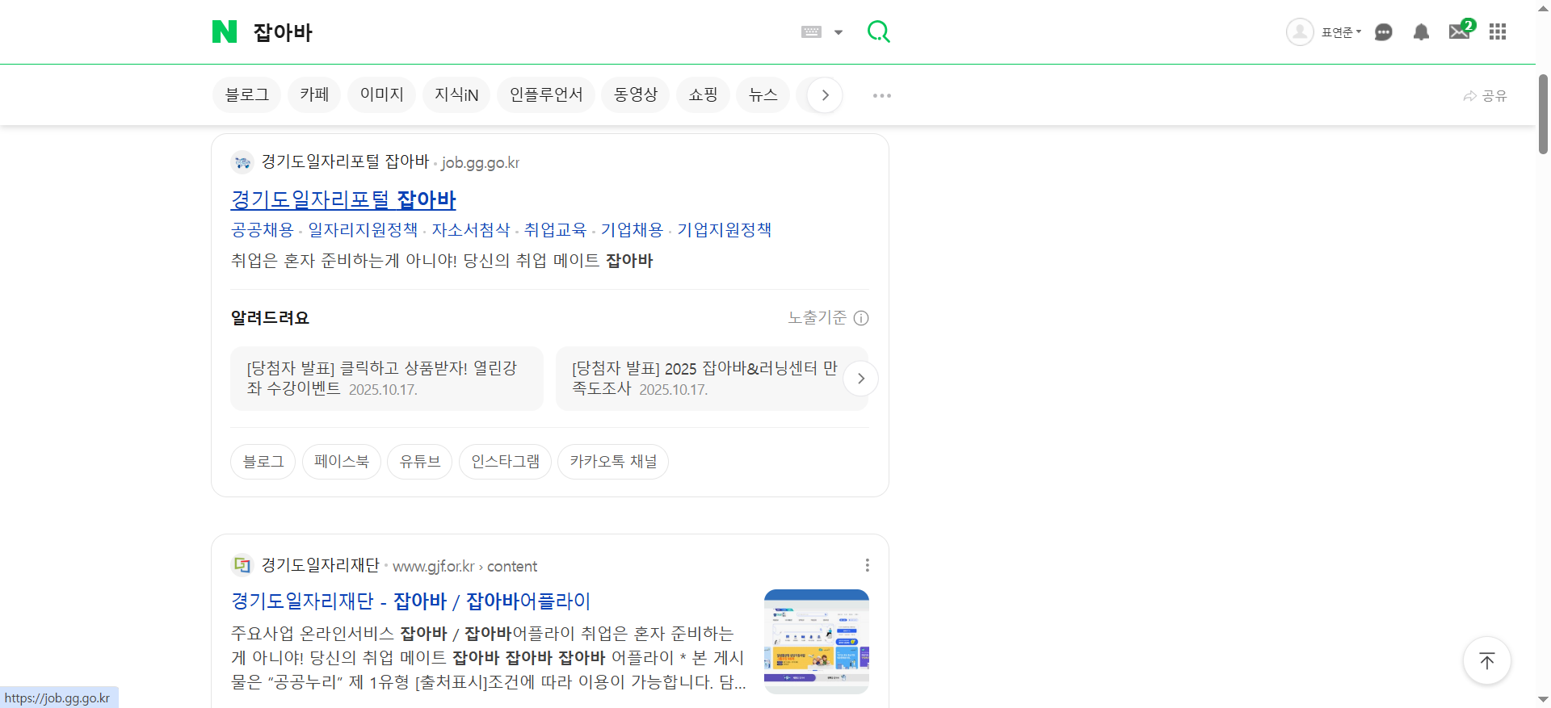Open Naver home via the green N logo
The height and width of the screenshot is (708, 1551).
pos(224,31)
